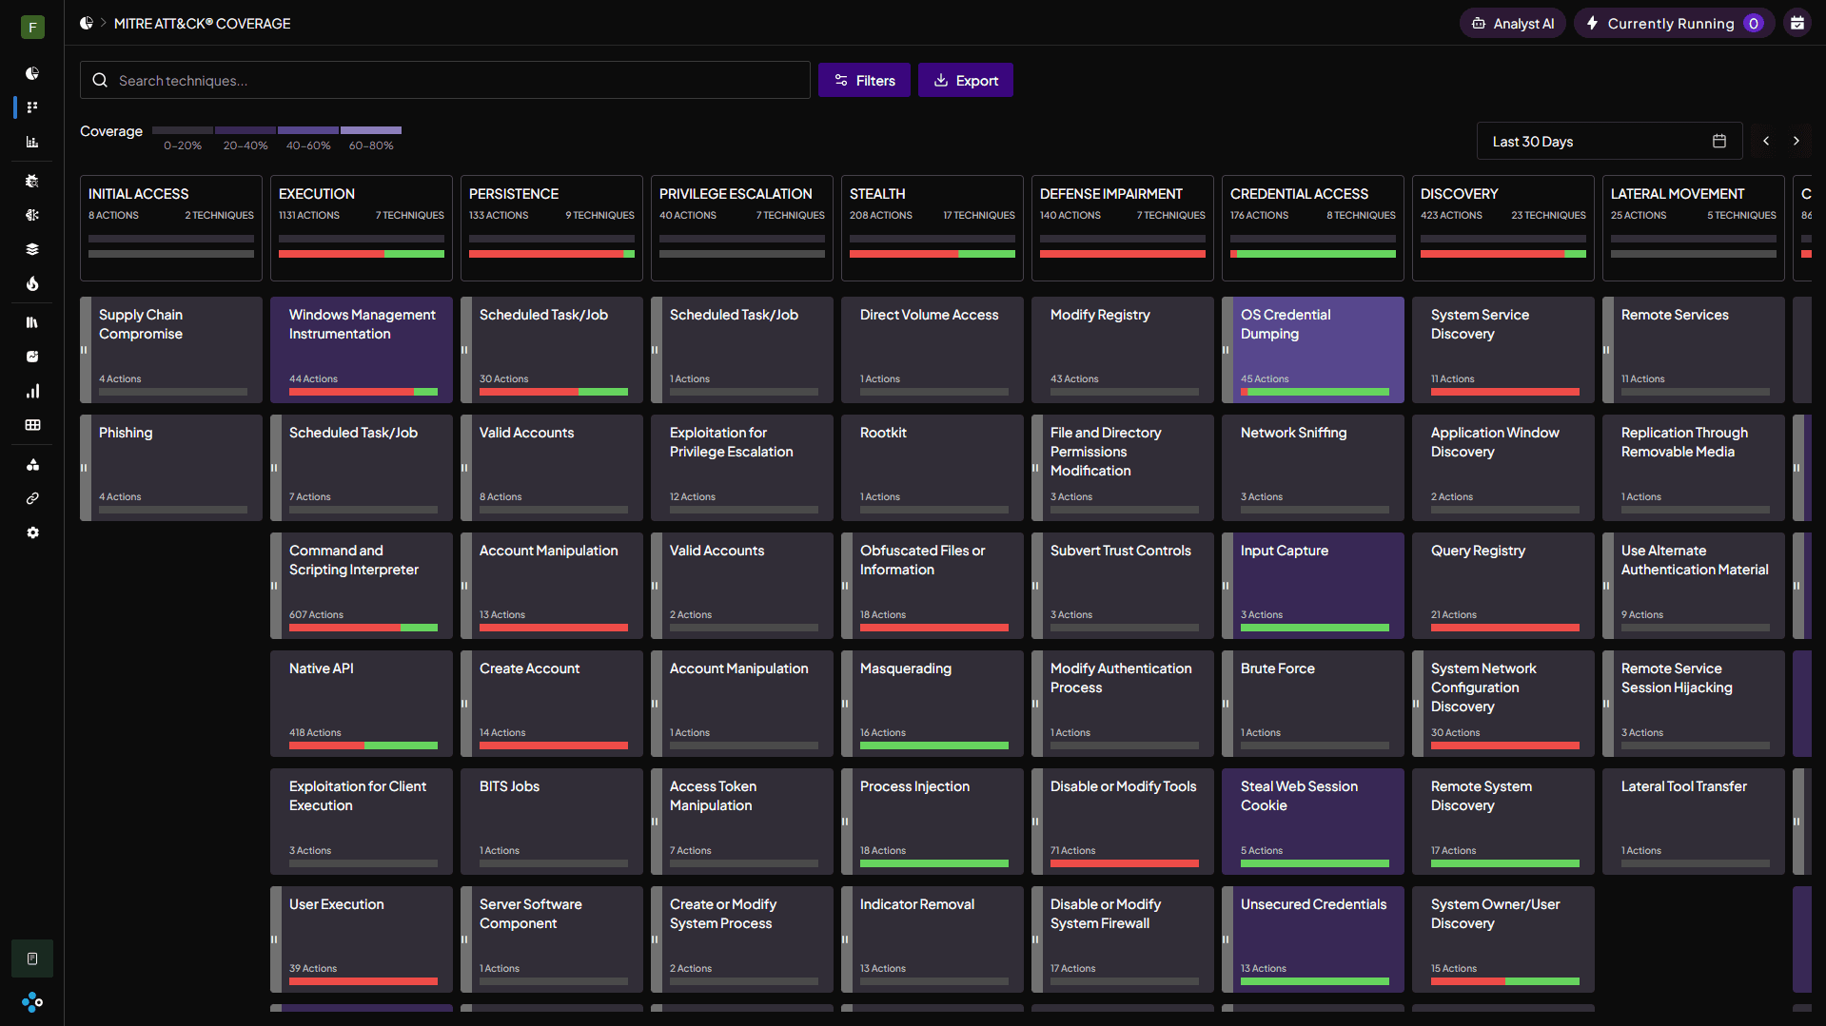Open the Modify Registry technique card
The width and height of the screenshot is (1826, 1026).
tap(1123, 350)
